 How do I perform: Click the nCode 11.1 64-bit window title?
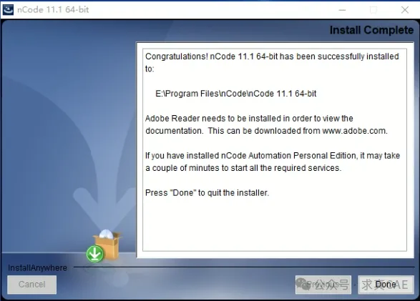(53, 10)
